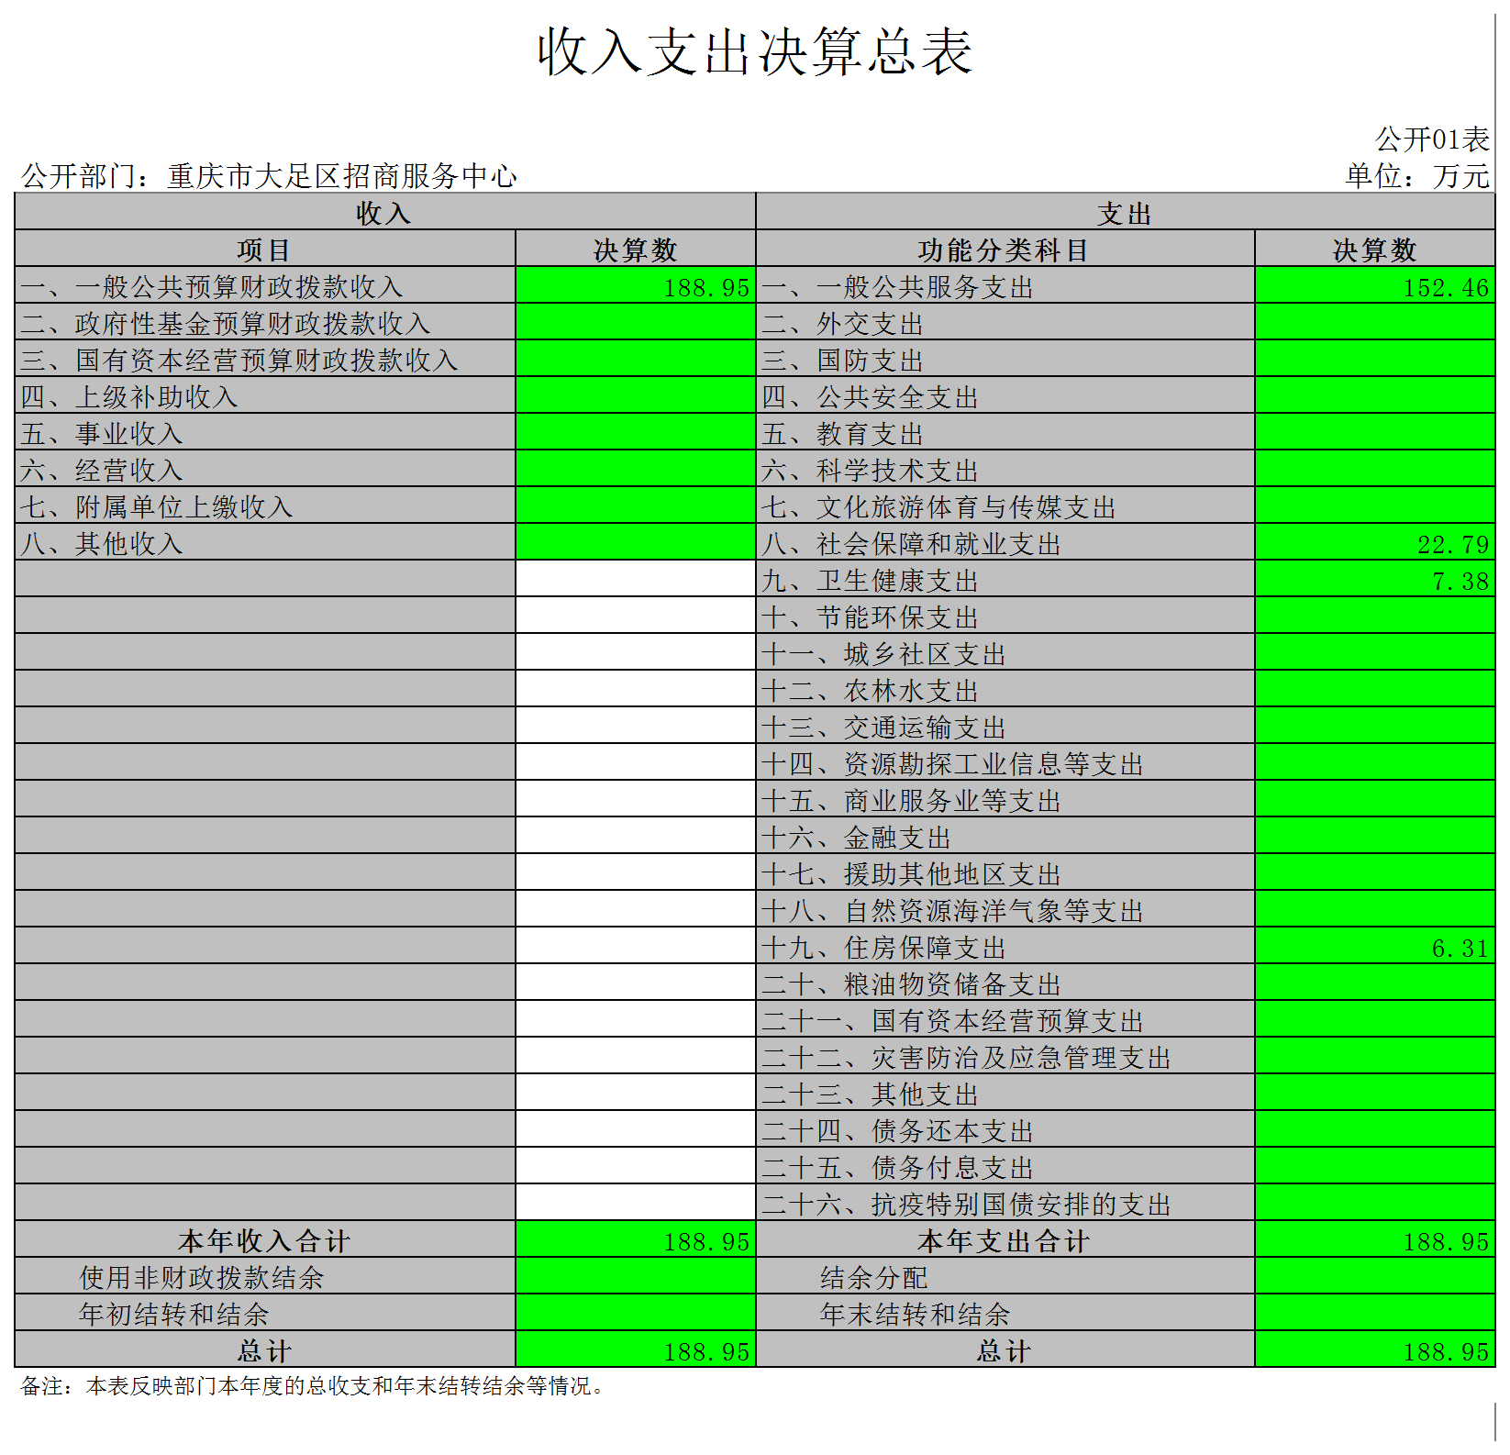The height and width of the screenshot is (1455, 1510).
Task: Click 六、科学技术支出 cell
Action: pos(1005,469)
